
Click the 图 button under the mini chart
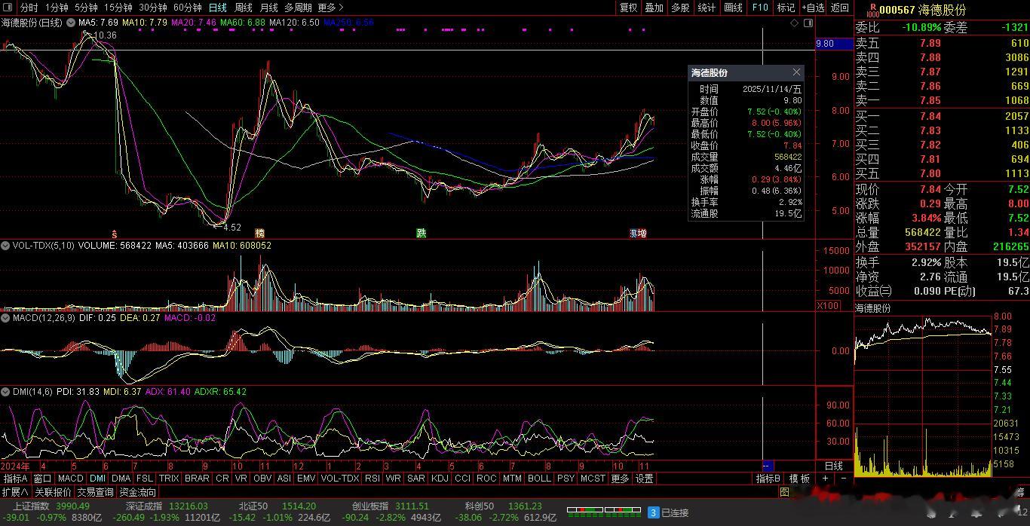784,492
